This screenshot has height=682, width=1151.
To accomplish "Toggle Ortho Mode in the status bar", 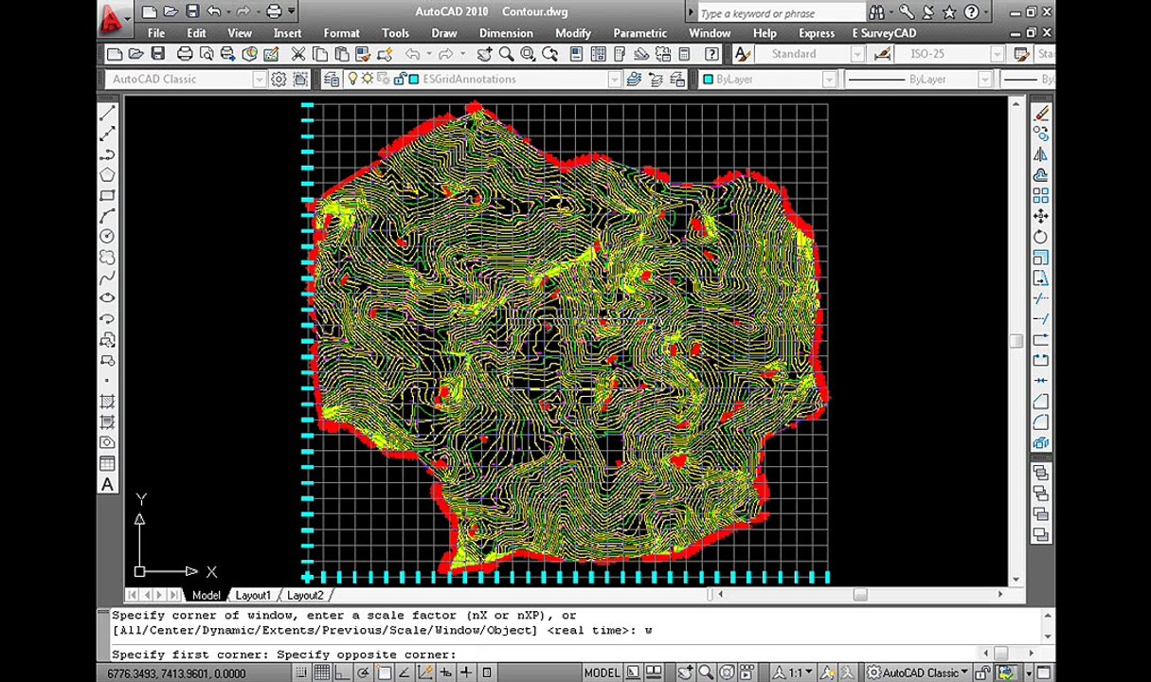I will [x=342, y=673].
